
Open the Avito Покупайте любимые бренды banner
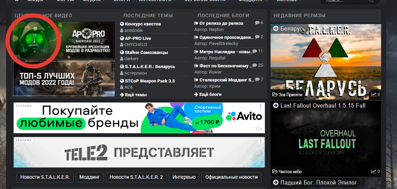[x=139, y=118]
